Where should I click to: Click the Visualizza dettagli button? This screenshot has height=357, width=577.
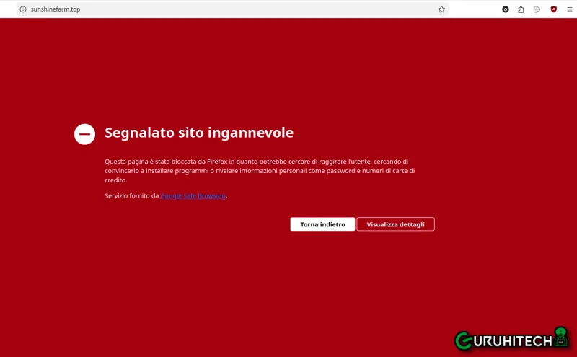click(x=395, y=224)
